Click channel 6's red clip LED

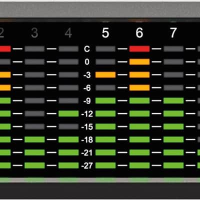[139, 49]
